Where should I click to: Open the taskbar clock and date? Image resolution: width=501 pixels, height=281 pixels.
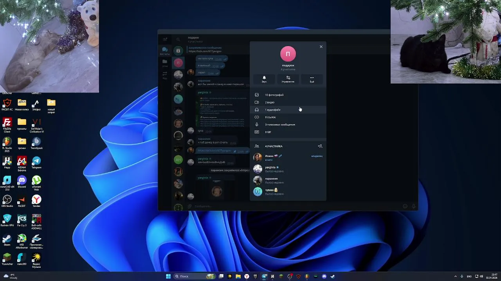[492, 276]
